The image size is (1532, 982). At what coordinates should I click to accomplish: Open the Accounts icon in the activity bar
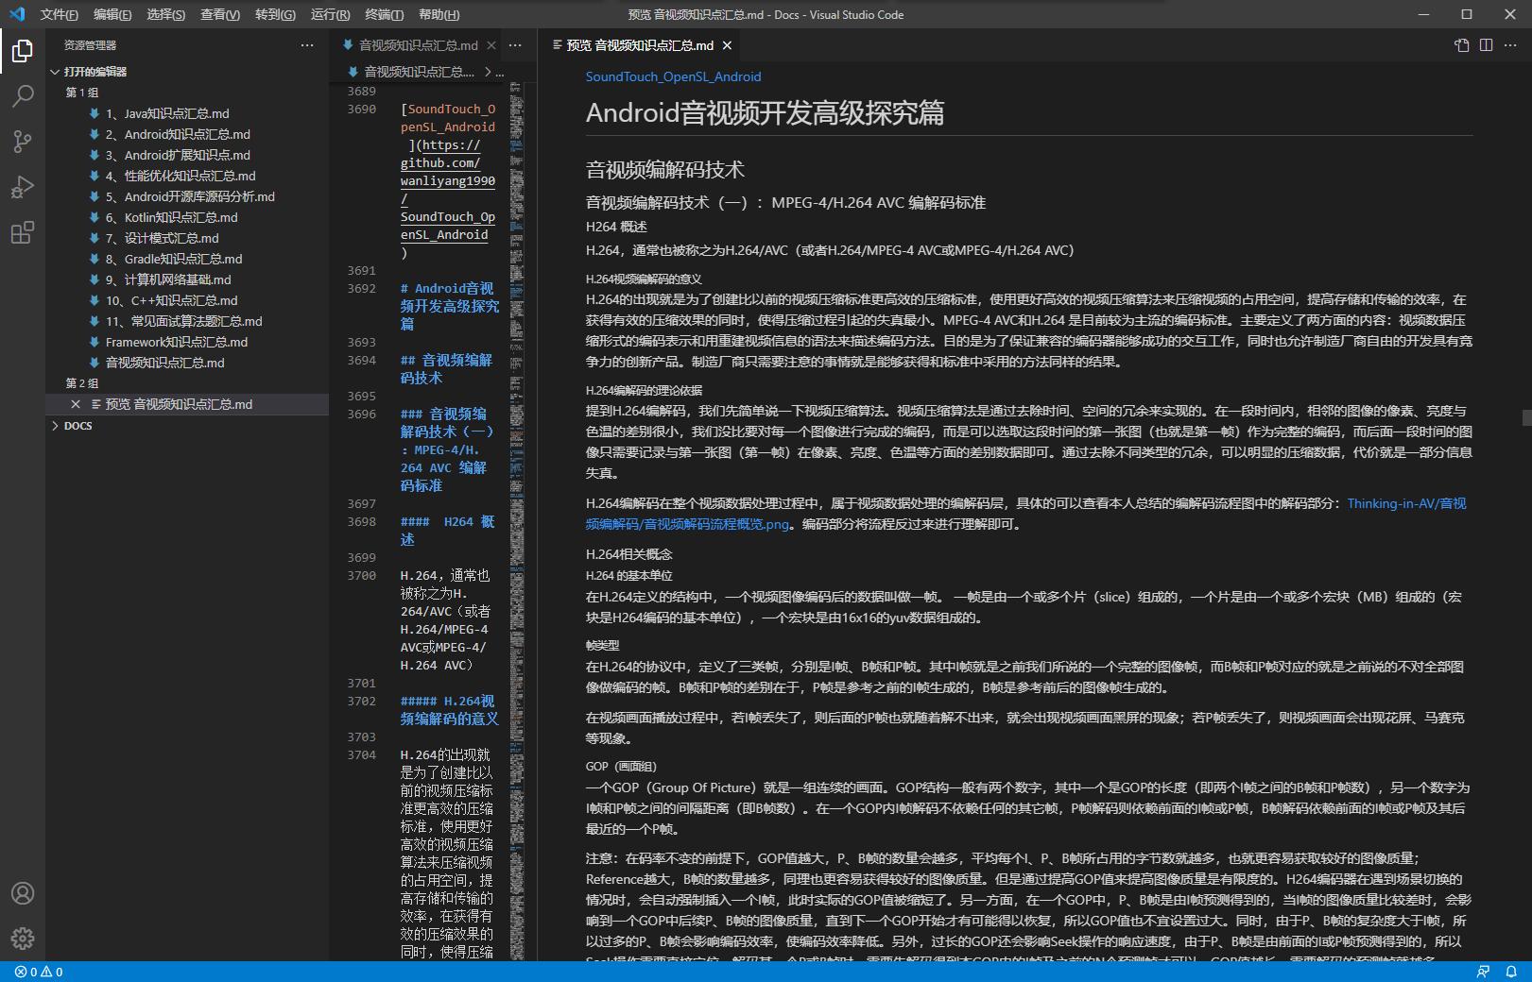point(22,892)
